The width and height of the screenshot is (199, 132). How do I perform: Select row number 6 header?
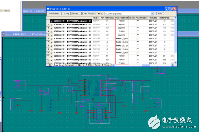(x=48, y=38)
